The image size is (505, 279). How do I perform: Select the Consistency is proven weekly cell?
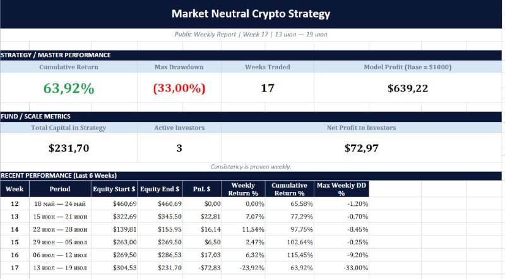tap(251, 167)
